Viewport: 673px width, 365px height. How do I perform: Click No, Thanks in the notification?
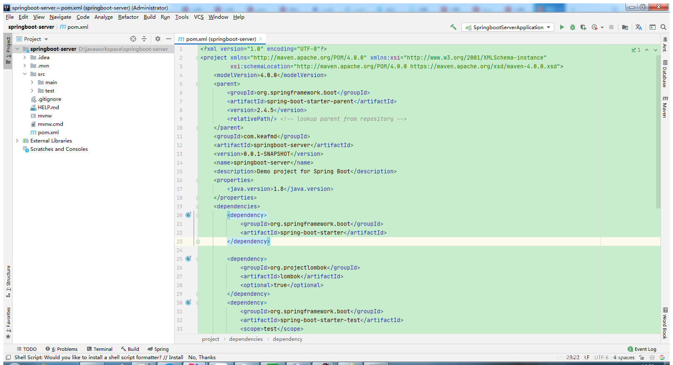pos(202,357)
